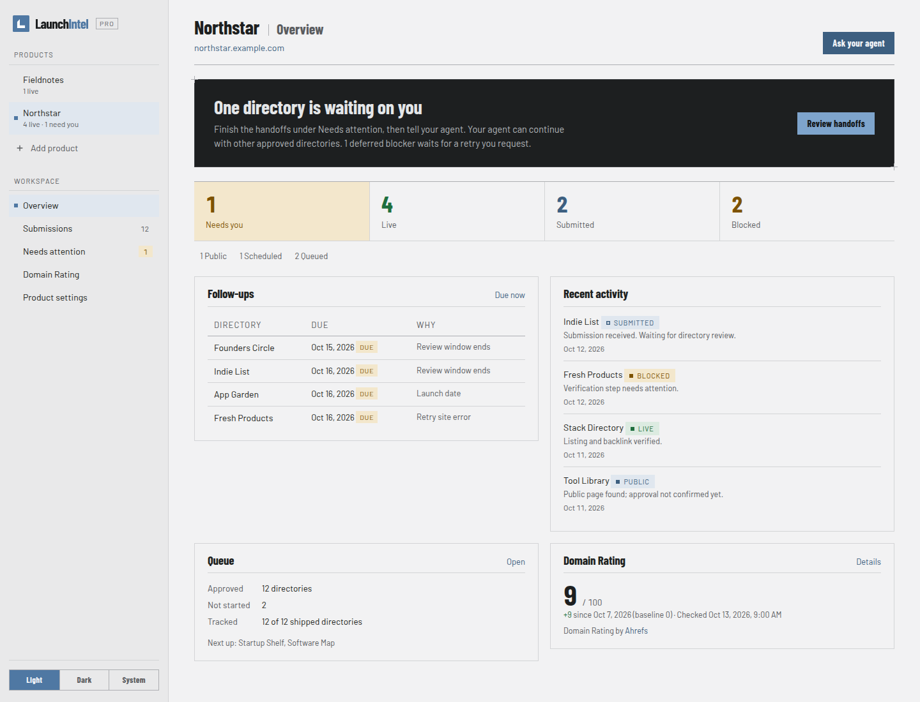Click Tool Library in Recent activity

click(586, 481)
